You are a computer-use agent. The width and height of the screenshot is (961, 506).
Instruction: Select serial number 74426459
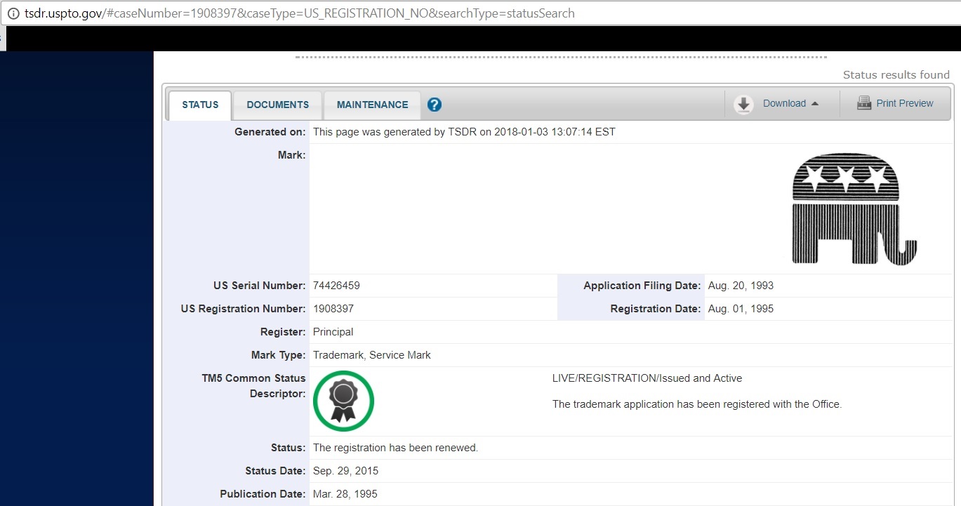point(336,286)
